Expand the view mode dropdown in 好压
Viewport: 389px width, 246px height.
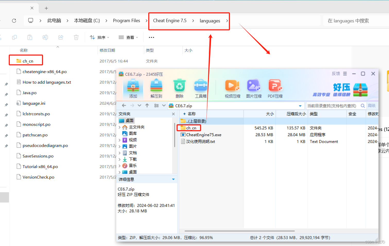pos(164,106)
